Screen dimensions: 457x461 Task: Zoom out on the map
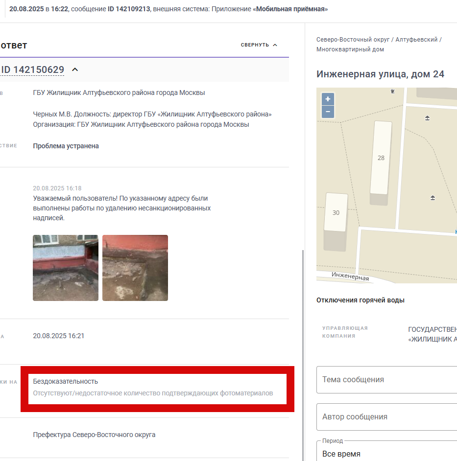(x=328, y=112)
